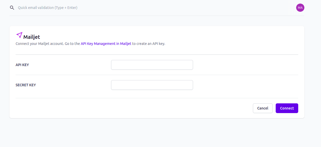The height and width of the screenshot is (147, 321).
Task: Open the API Key Management in Mailjet link
Action: coord(106,44)
